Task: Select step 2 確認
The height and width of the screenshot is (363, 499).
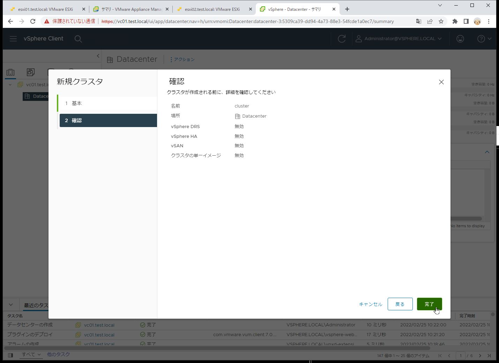Action: click(x=108, y=120)
